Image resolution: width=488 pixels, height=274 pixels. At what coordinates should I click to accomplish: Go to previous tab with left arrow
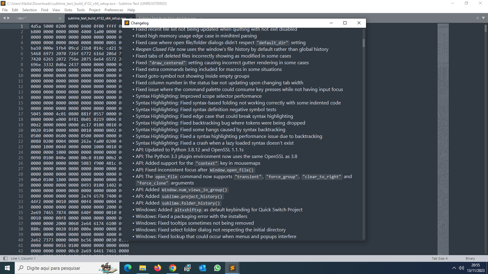pyautogui.click(x=4, y=18)
